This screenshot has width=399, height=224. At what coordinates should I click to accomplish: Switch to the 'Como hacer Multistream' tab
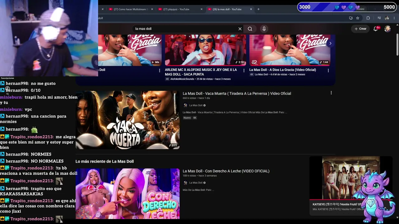coord(130,9)
